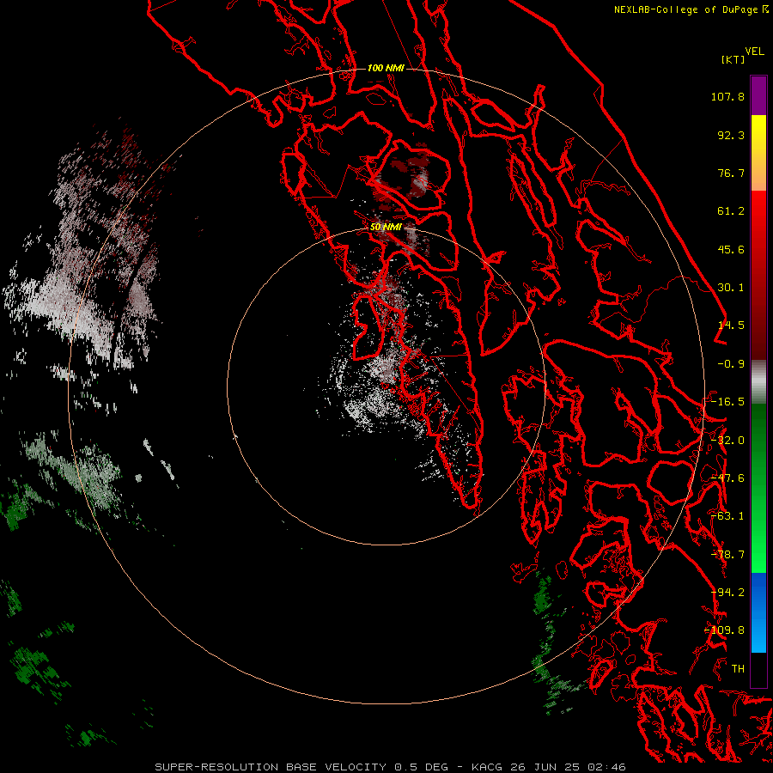Click the purple segment of the color bar

point(758,95)
